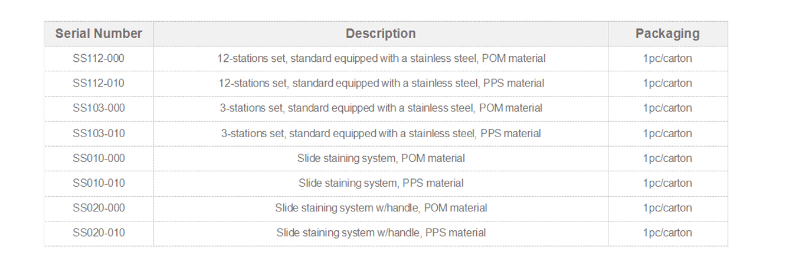The height and width of the screenshot is (265, 786).
Task: Select serial number SS010-000
Action: click(99, 158)
